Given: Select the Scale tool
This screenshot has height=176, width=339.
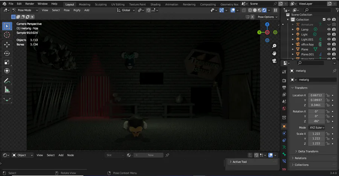Looking at the screenshot, I should (x=7, y=62).
